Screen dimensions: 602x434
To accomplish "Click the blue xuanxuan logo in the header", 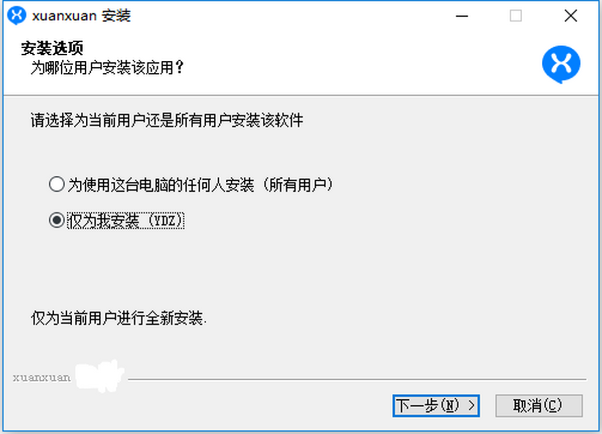I will pyautogui.click(x=561, y=65).
